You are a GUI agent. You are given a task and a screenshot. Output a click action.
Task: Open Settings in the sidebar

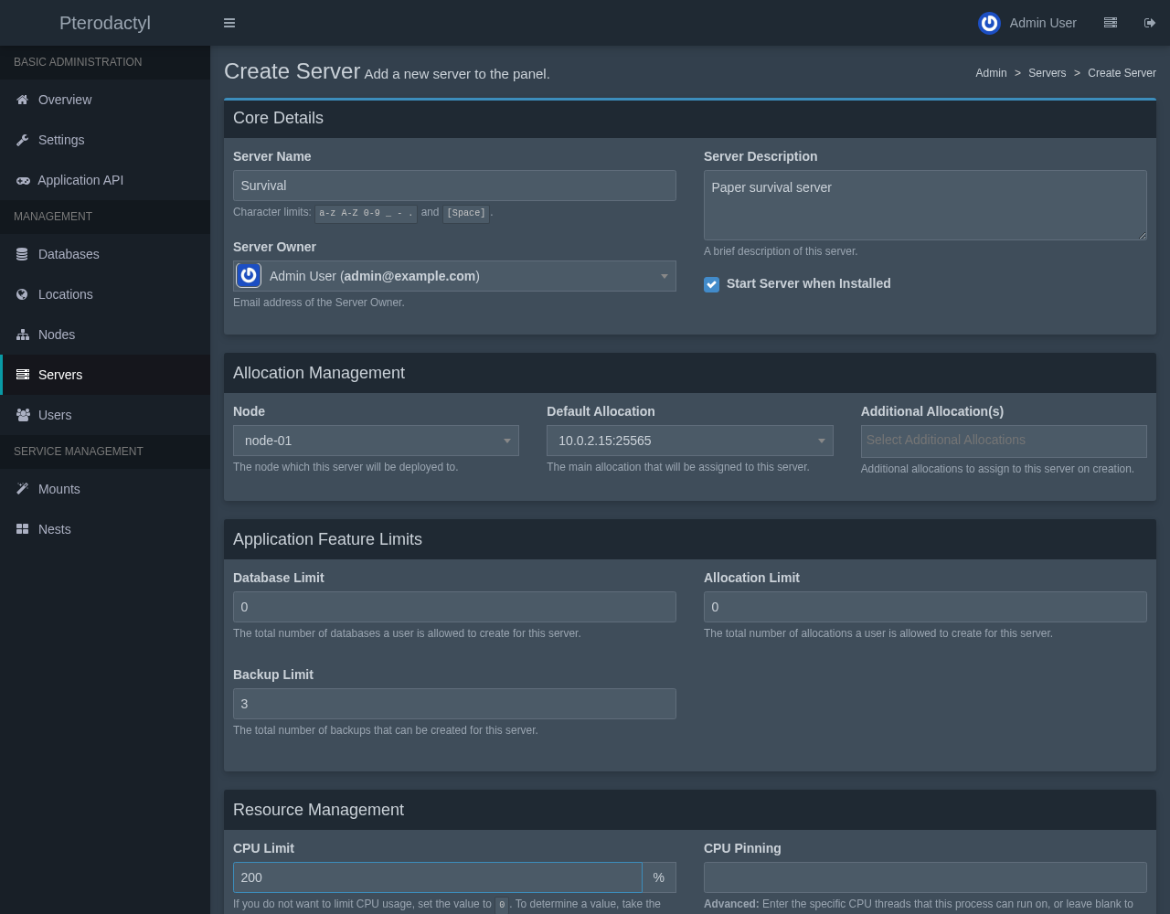click(105, 140)
